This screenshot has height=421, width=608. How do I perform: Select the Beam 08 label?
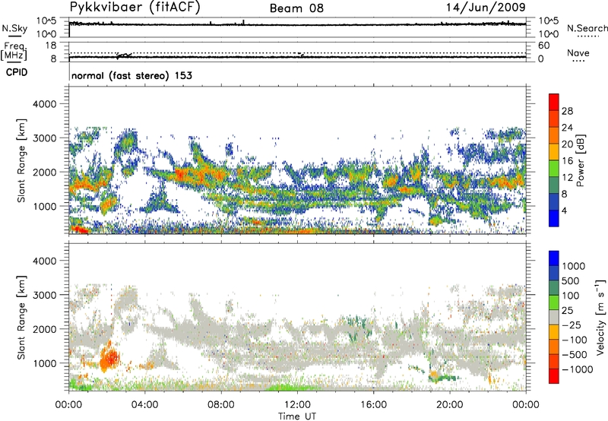click(x=296, y=8)
